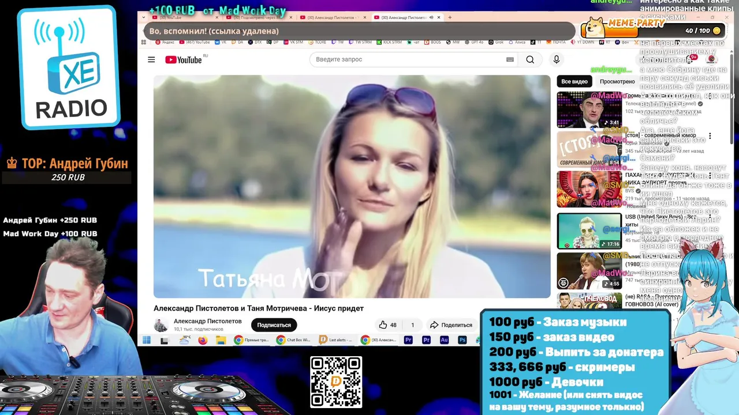Image resolution: width=739 pixels, height=415 pixels.
Task: Open the DTX bookmark
Action: [x=255, y=42]
